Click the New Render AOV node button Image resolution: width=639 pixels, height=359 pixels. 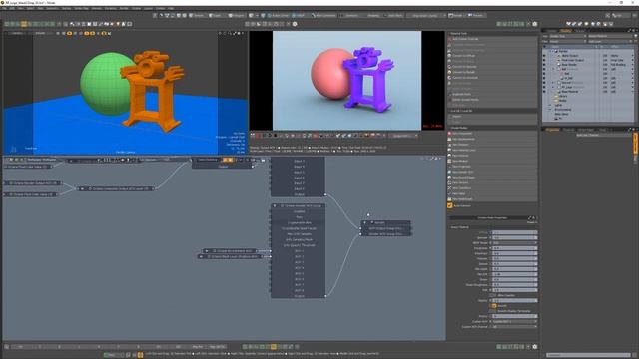pyautogui.click(x=492, y=172)
